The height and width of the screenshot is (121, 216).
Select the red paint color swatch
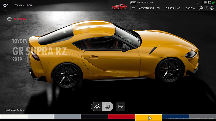(121, 117)
